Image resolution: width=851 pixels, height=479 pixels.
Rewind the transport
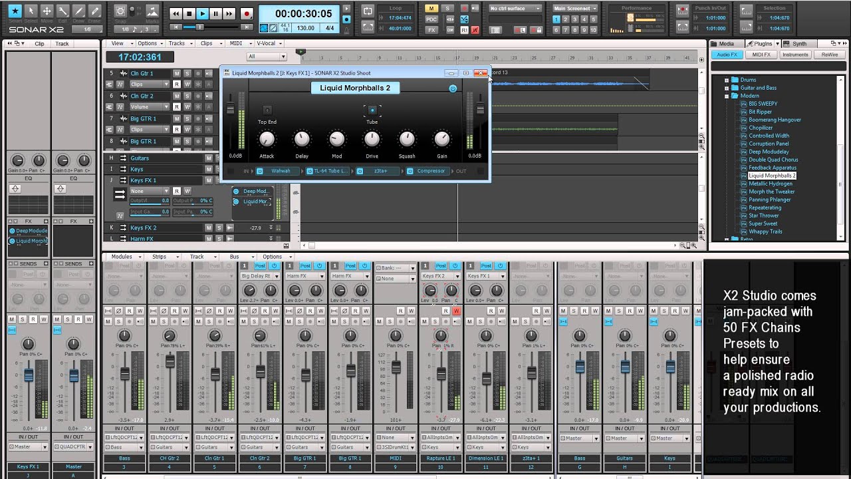(176, 13)
